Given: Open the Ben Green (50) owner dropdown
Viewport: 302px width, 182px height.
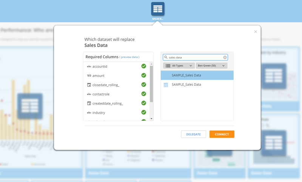Looking at the screenshot, I should click(x=211, y=66).
